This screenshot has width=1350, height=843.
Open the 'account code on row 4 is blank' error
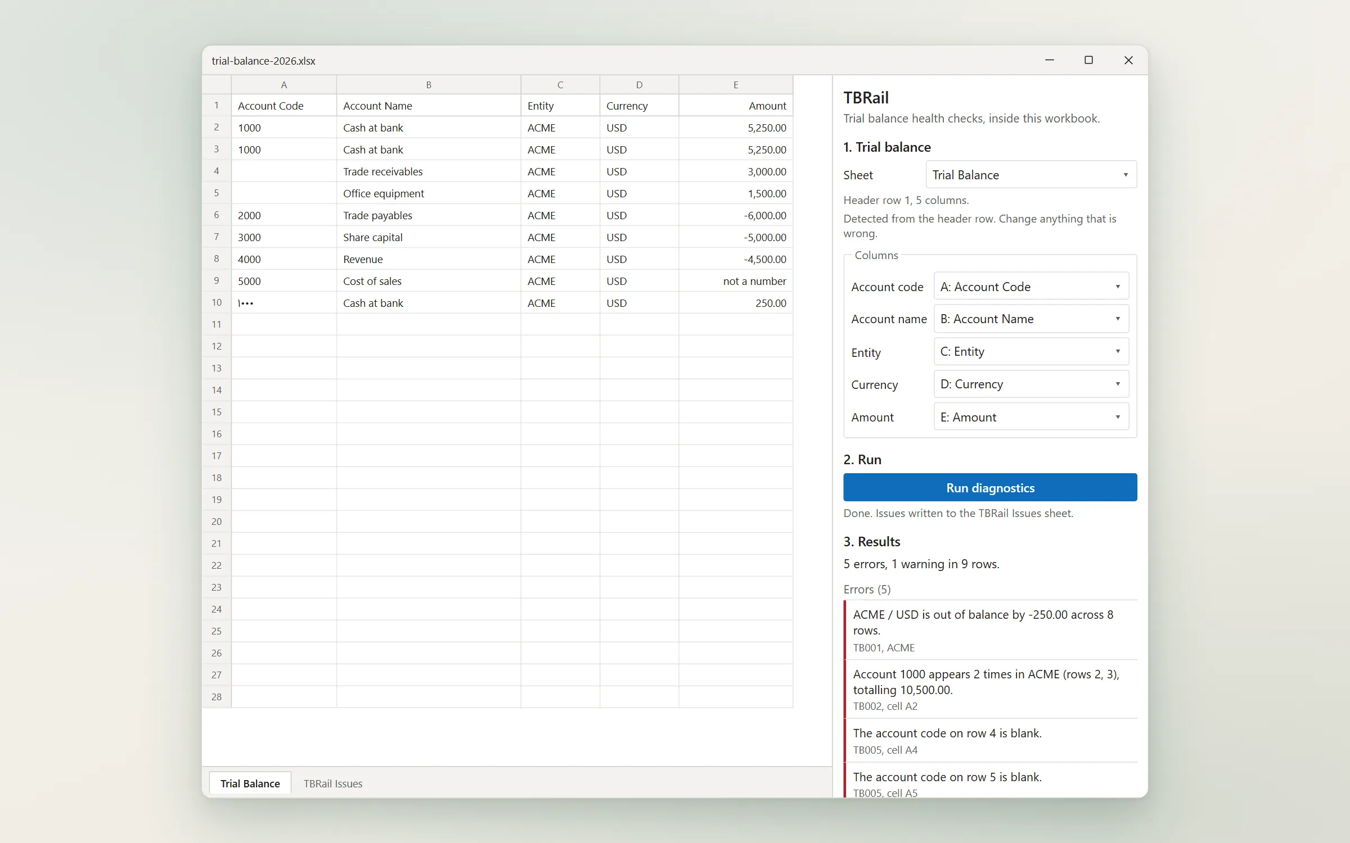point(990,740)
